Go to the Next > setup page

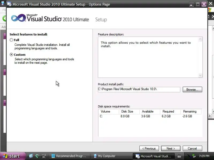click(171, 149)
